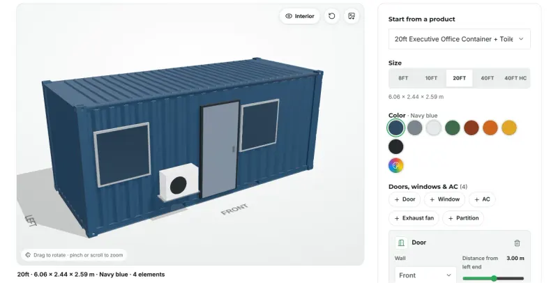
Task: Add a Partition element
Action: (463, 218)
